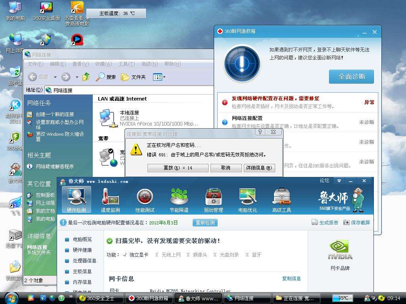Viewport: 406px width, 304px height.
Task: Select the 搜索 icon in 网络连接 toolbar
Action: pos(105,77)
